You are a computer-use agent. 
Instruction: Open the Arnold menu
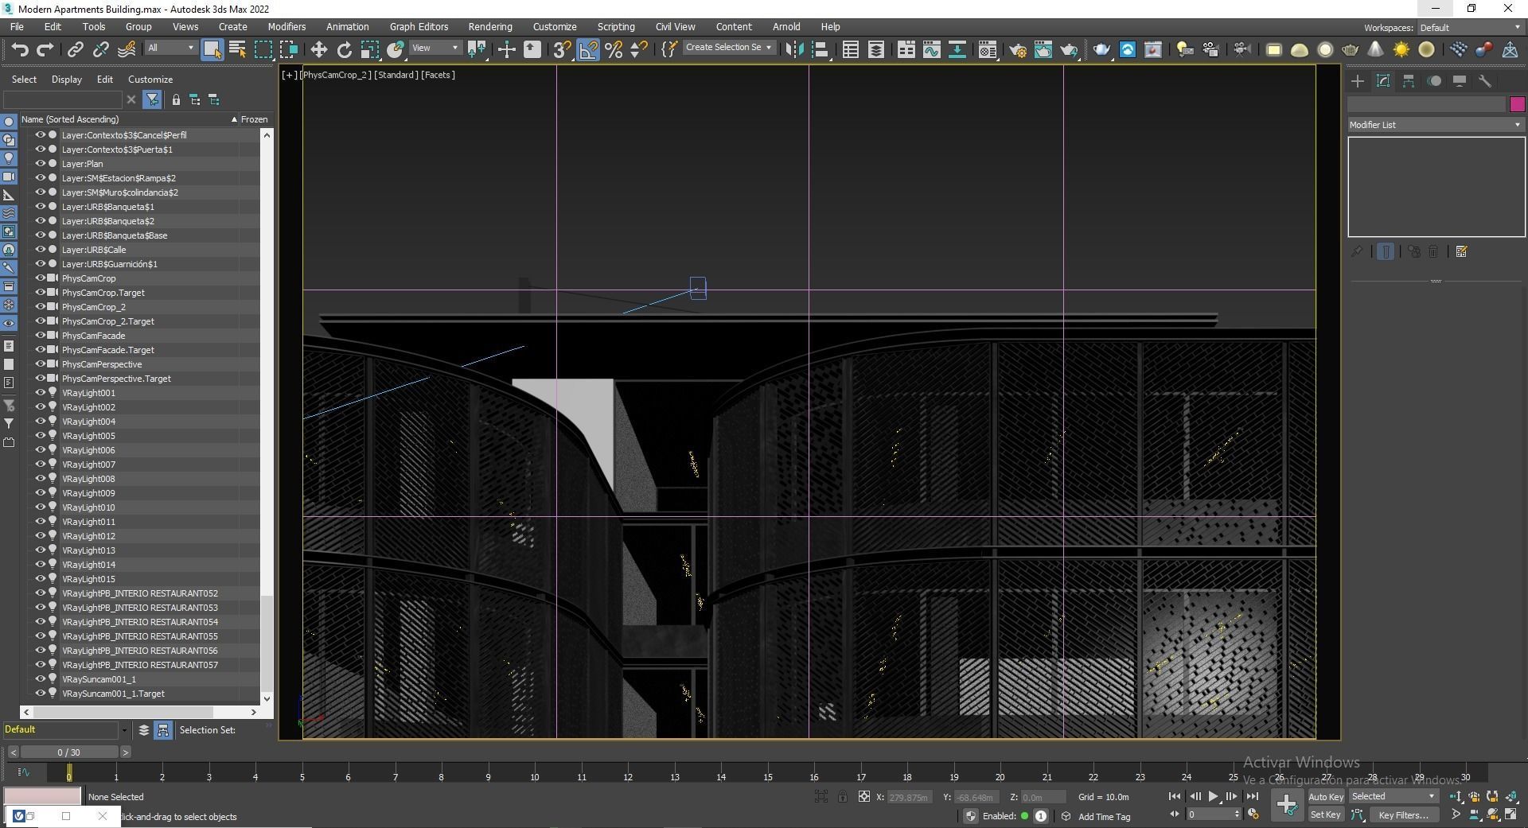tap(786, 26)
